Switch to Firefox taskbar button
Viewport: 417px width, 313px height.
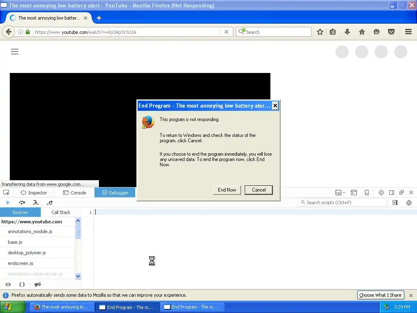[x=62, y=307]
